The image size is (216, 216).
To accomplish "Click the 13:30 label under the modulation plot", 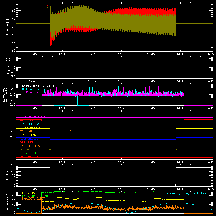I will click(122, 108).
